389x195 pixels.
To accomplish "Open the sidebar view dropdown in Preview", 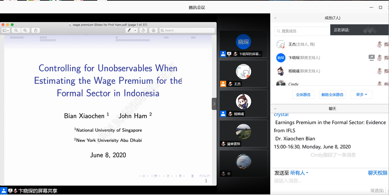I will tap(6, 30).
